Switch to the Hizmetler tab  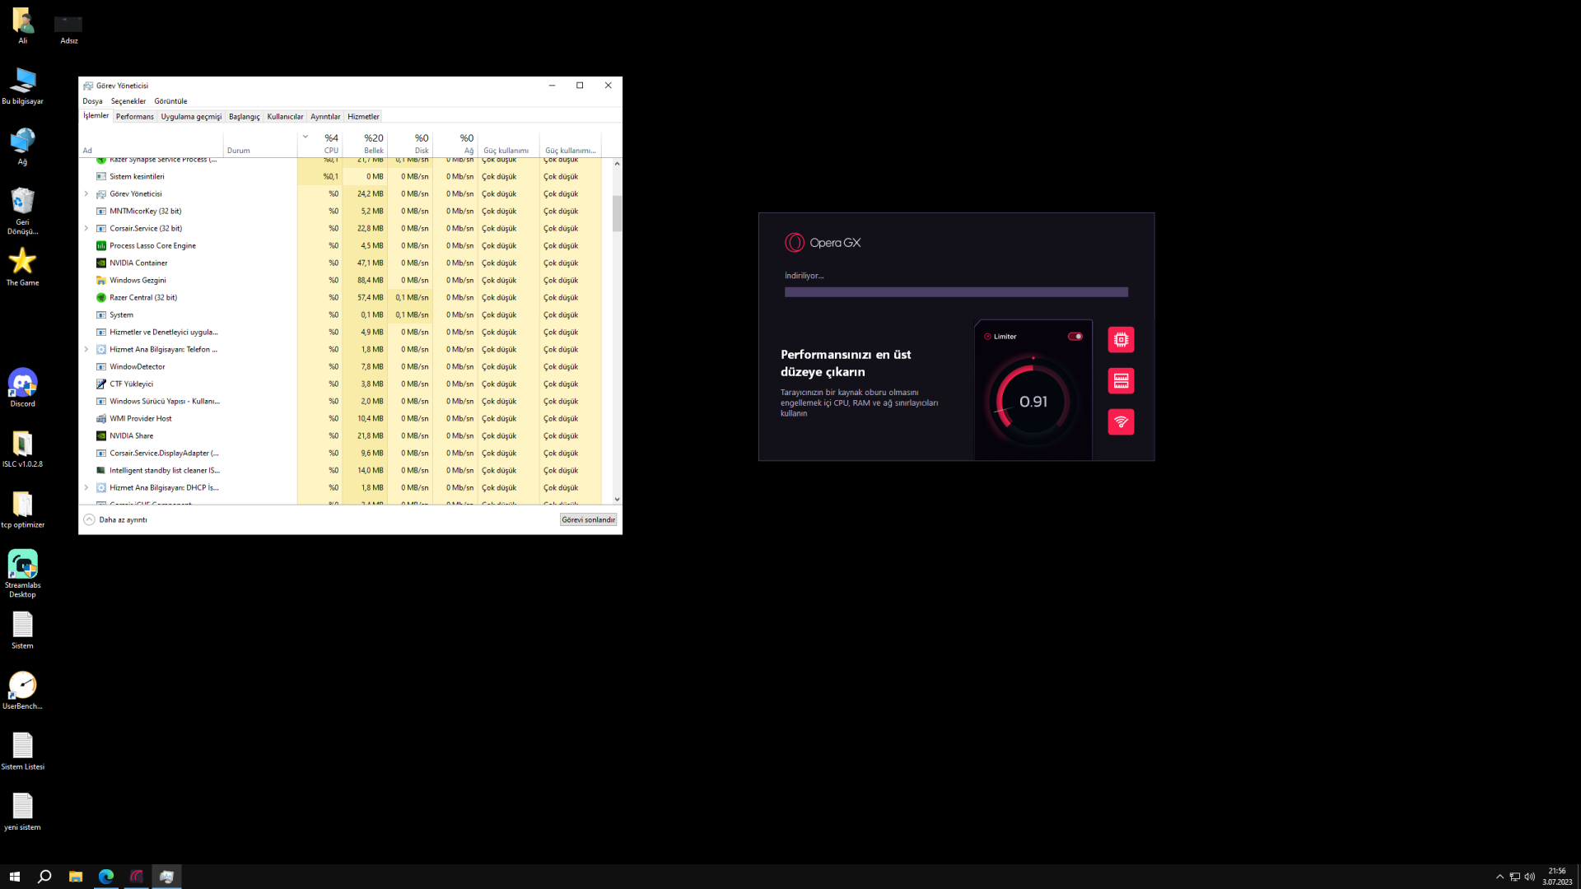(x=363, y=117)
